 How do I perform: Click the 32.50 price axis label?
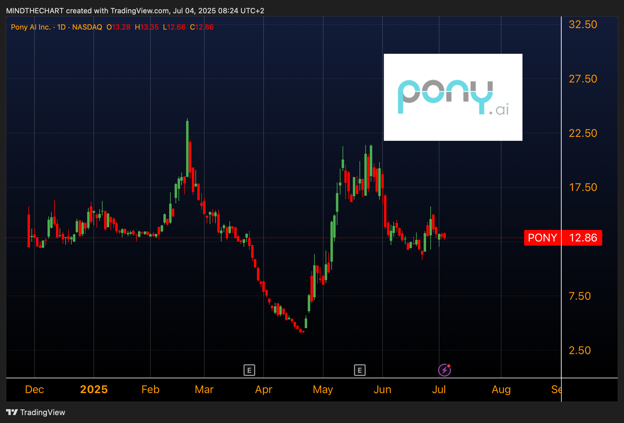click(583, 24)
